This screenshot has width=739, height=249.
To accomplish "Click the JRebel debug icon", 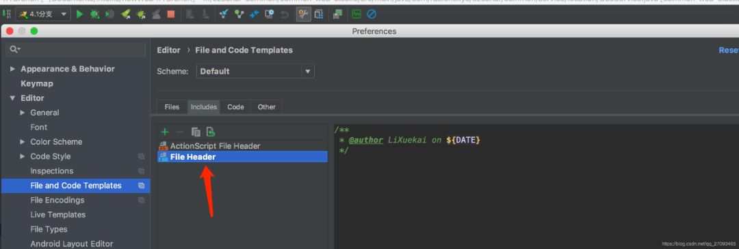I will point(141,14).
